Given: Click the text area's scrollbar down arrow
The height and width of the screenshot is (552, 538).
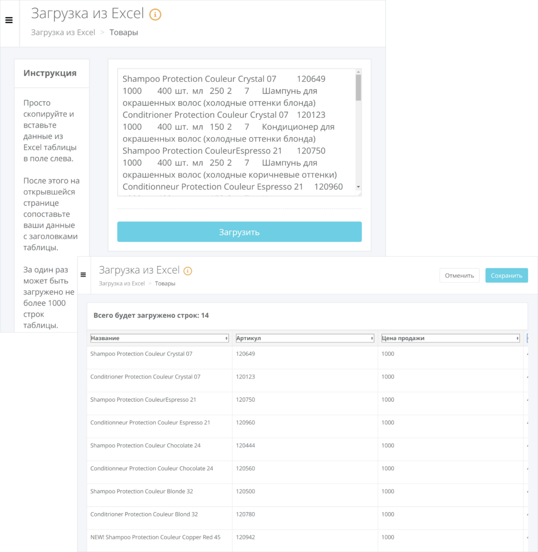Looking at the screenshot, I should coord(358,187).
